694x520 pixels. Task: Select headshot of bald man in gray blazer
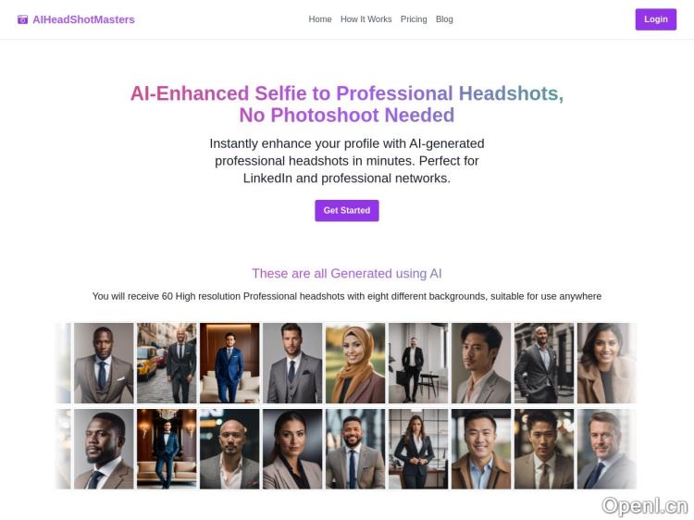tap(229, 449)
